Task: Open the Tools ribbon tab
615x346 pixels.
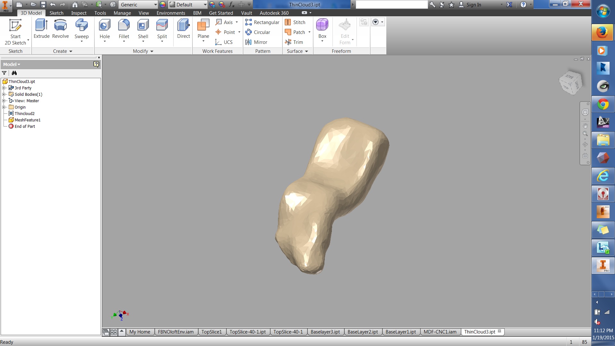Action: 100,13
